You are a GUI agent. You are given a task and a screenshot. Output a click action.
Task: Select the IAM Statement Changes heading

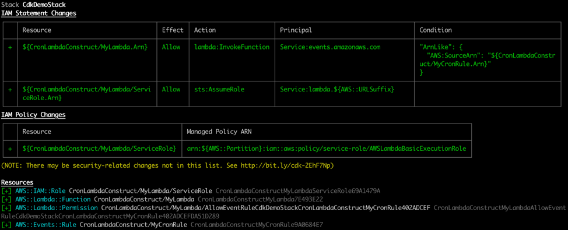[x=38, y=13]
